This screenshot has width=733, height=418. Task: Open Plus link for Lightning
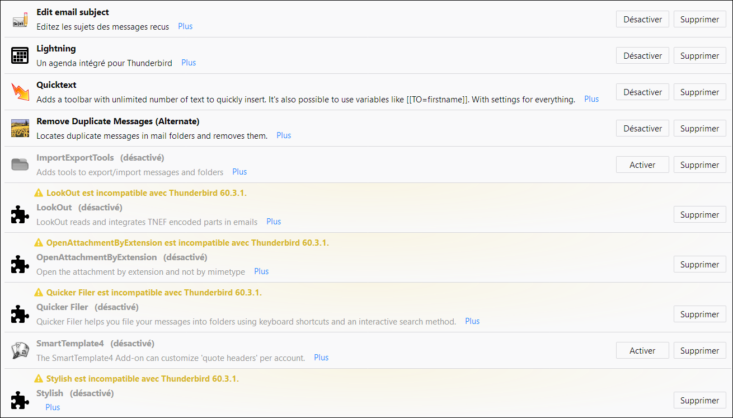tap(189, 63)
